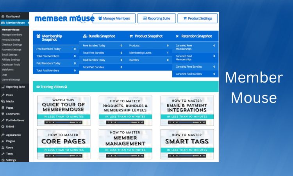Click the Membership Snapshot people icon
The height and width of the screenshot is (176, 293).
pyautogui.click(x=38, y=36)
